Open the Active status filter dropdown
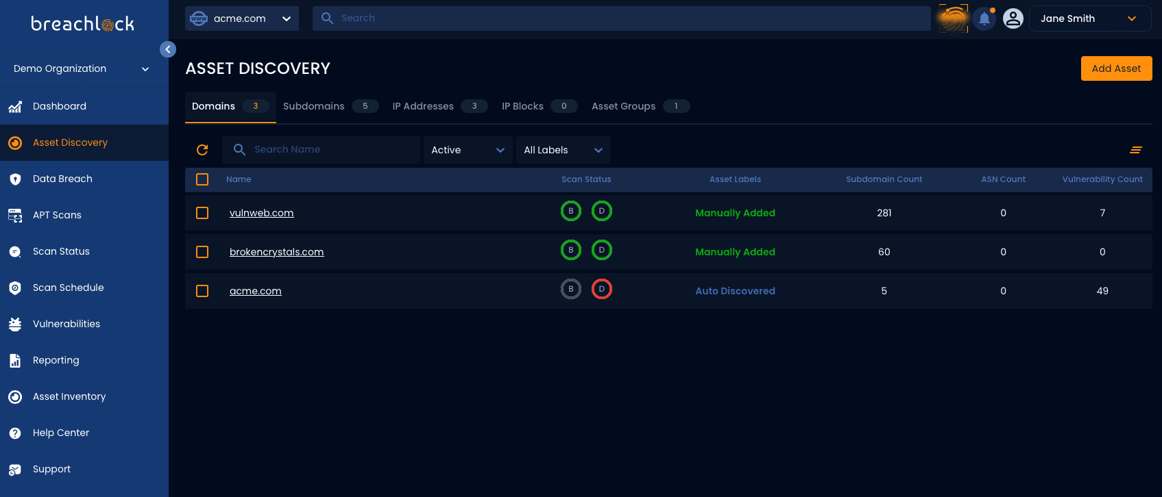Image resolution: width=1162 pixels, height=497 pixels. pos(468,150)
